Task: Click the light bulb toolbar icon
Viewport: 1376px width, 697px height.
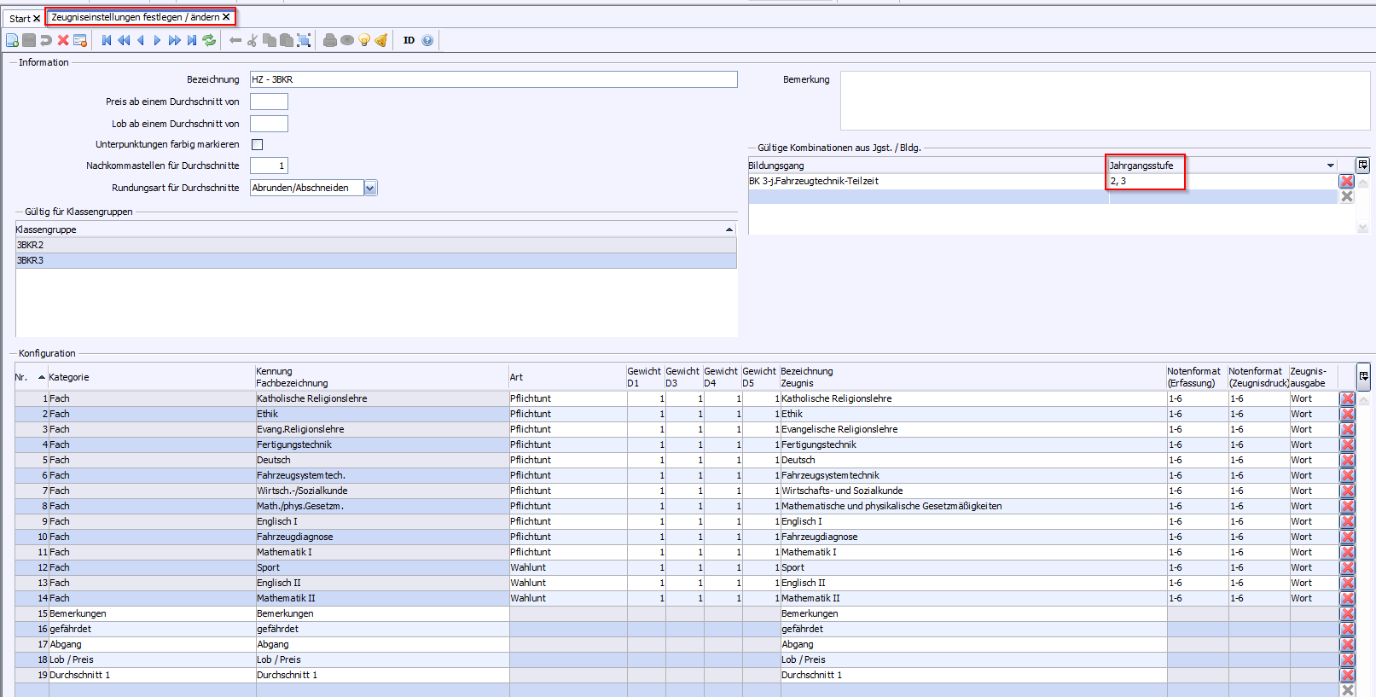Action: point(364,40)
